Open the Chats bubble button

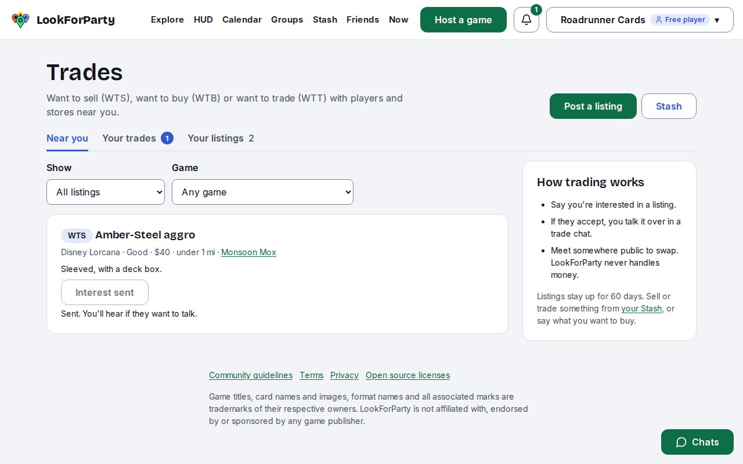coord(697,442)
